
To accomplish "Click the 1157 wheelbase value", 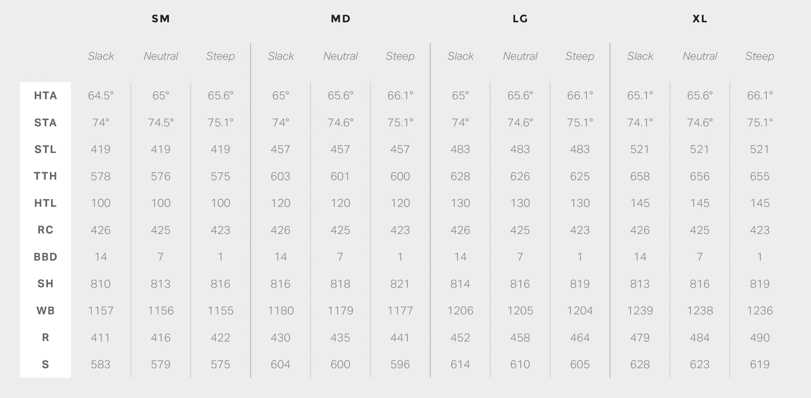I will tap(101, 311).
